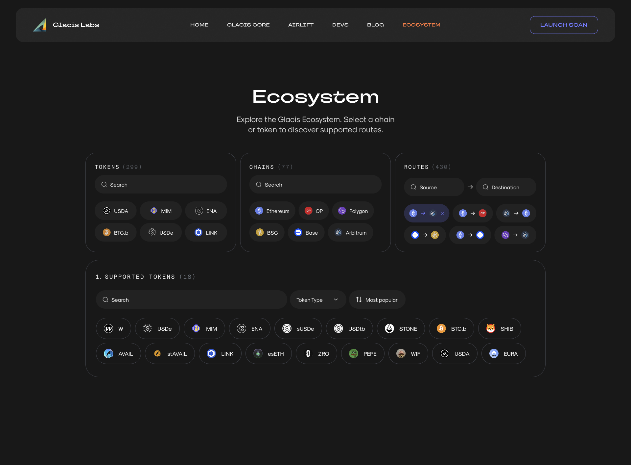Toggle the Ethereum to OP route

click(x=472, y=213)
